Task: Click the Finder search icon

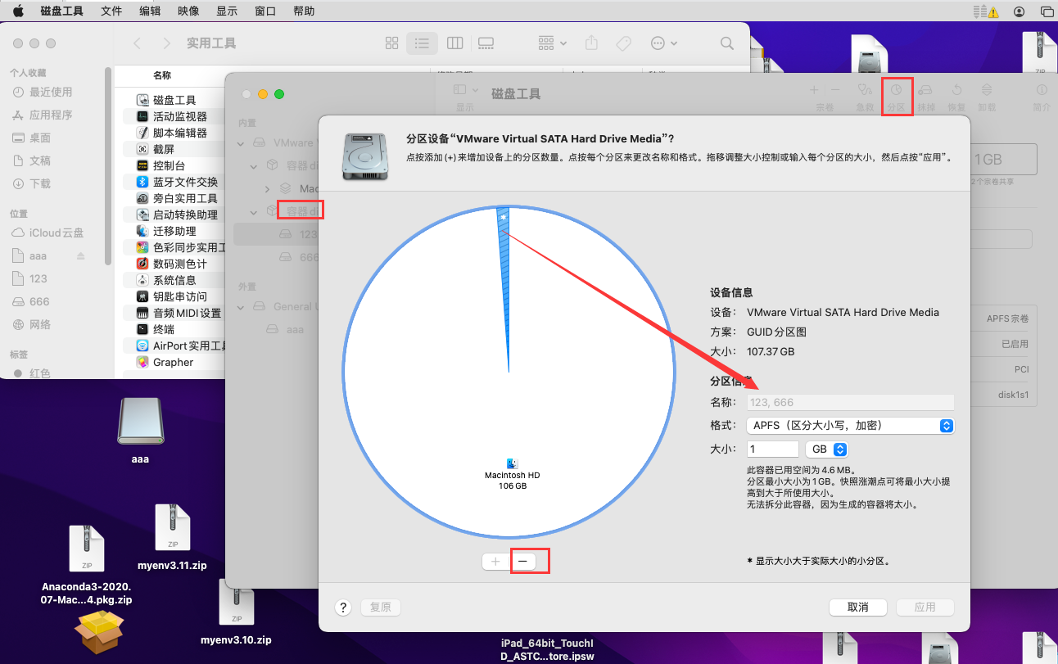Action: click(726, 43)
